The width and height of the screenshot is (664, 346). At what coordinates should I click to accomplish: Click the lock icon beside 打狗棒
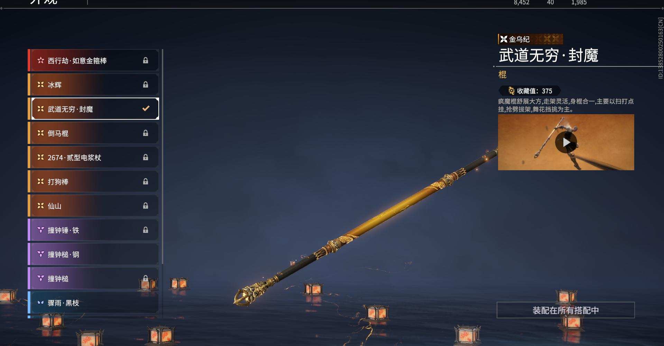point(146,182)
